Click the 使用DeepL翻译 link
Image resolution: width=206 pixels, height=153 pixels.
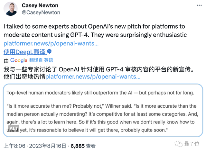24,51
